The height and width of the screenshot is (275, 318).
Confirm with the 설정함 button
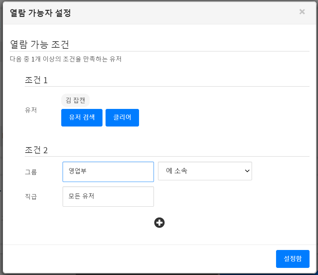point(292,259)
